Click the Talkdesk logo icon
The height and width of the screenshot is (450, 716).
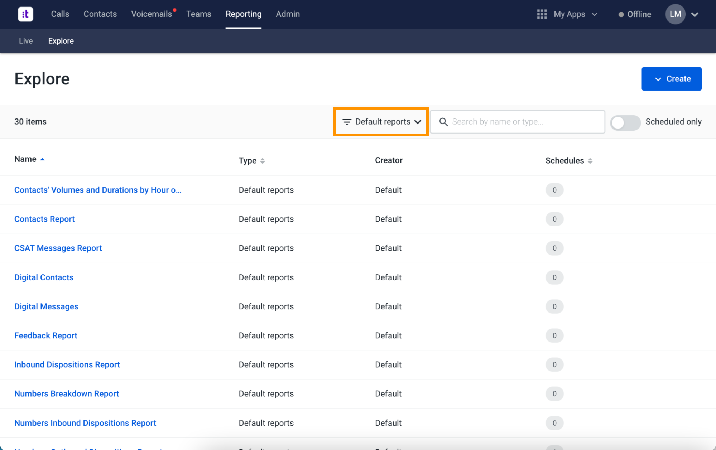(25, 14)
